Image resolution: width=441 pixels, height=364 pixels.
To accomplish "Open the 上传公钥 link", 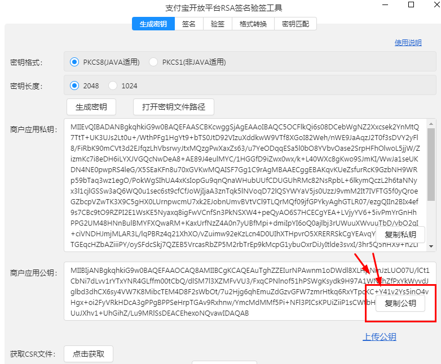I will (380, 337).
